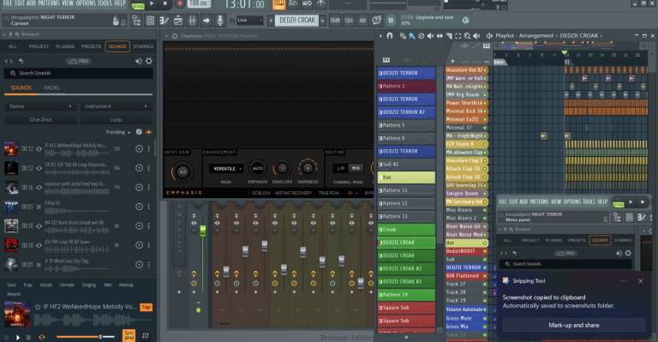Filter sounds by One-Shot
The image size is (658, 342).
pos(41,120)
